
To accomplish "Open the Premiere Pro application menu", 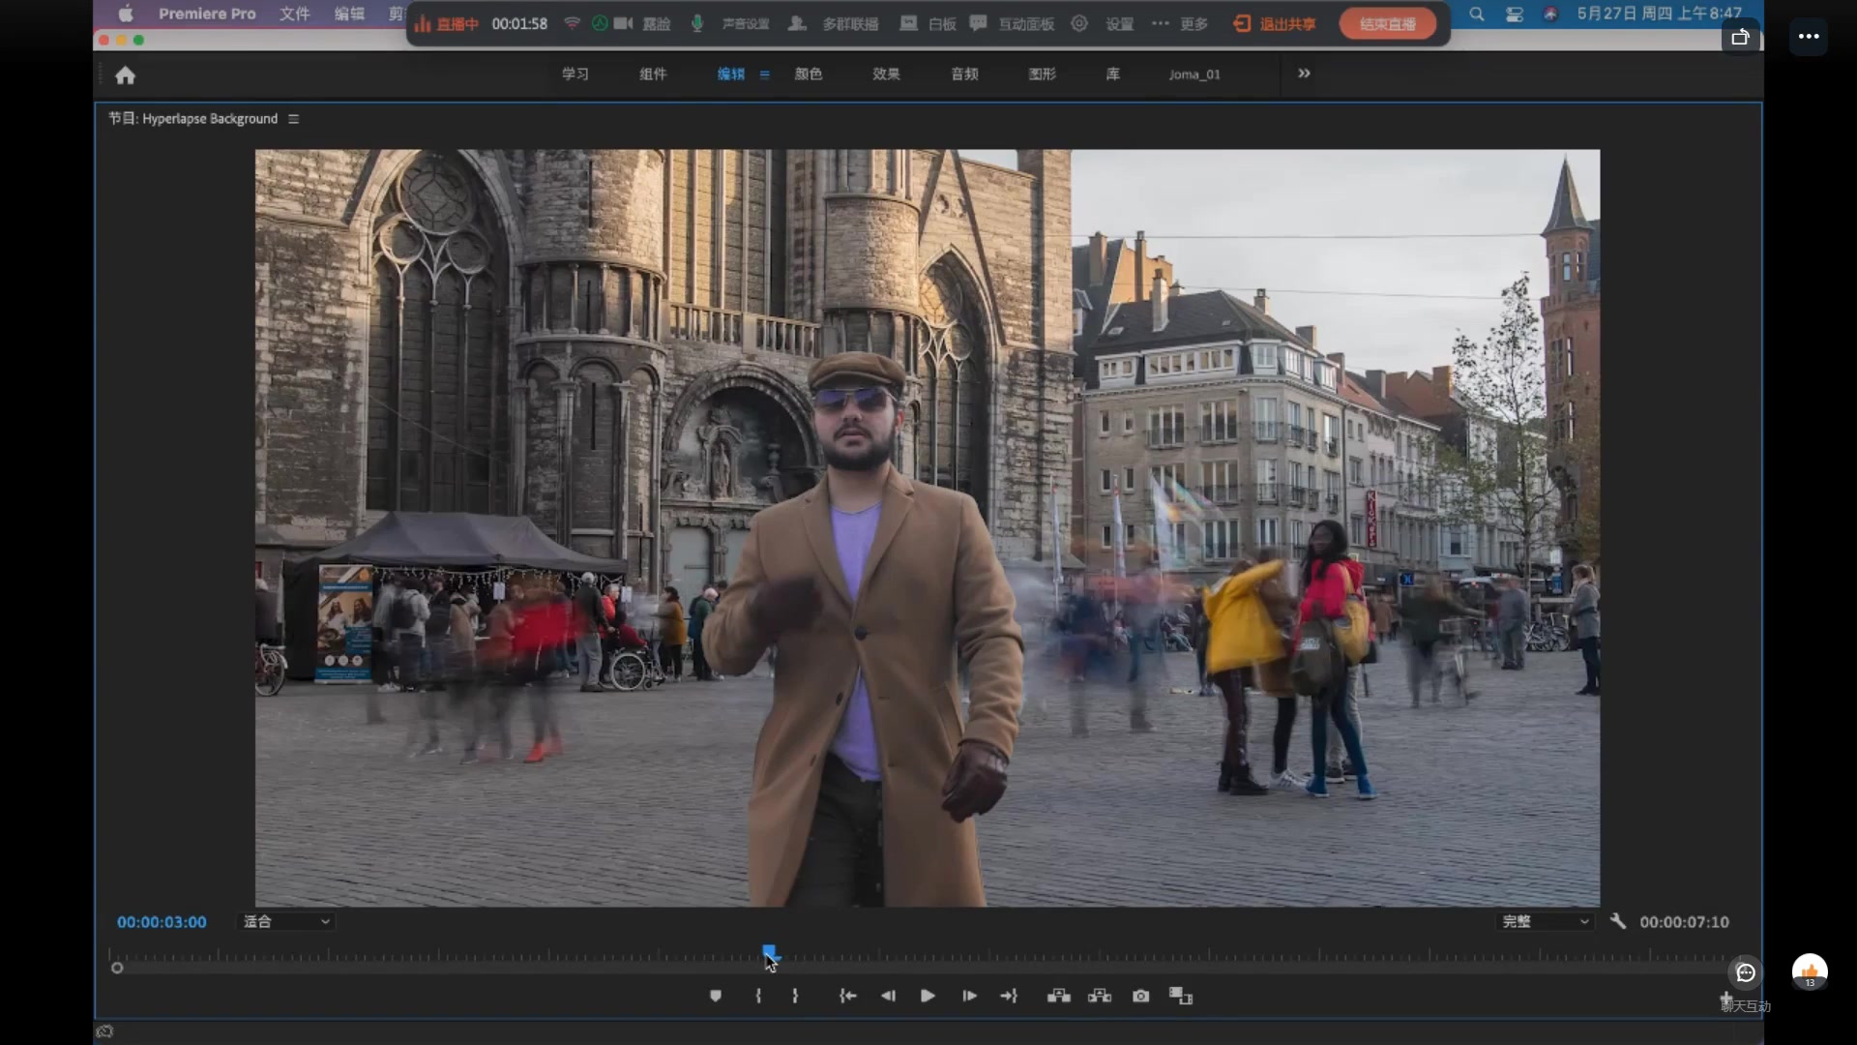I will [207, 14].
